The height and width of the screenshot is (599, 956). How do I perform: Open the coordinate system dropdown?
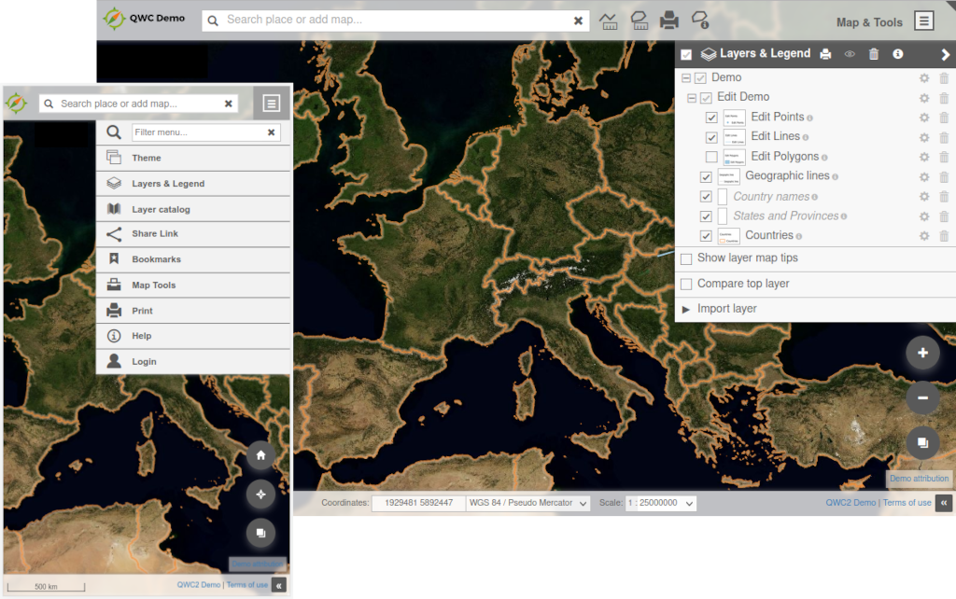(x=528, y=503)
